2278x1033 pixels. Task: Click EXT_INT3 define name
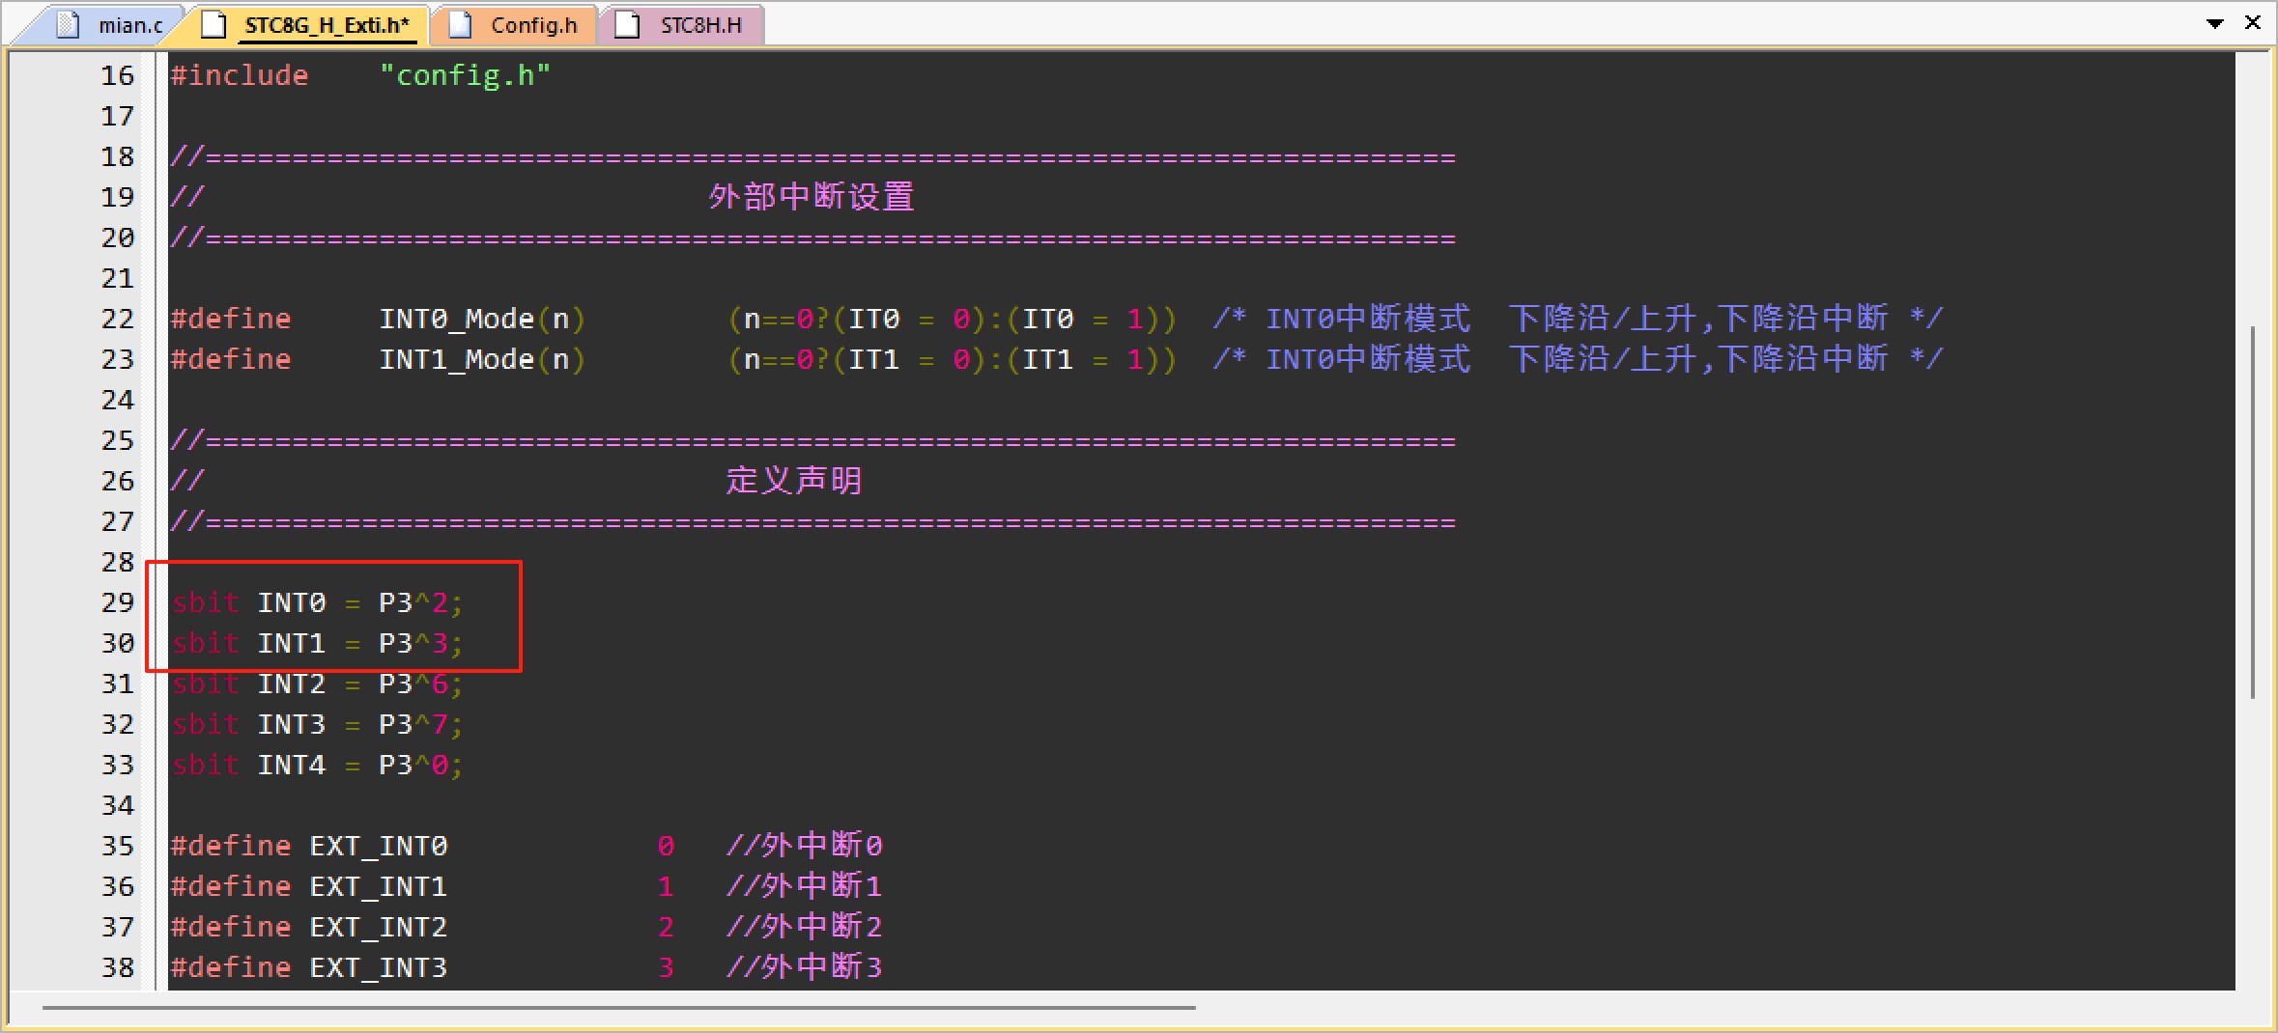pyautogui.click(x=379, y=967)
